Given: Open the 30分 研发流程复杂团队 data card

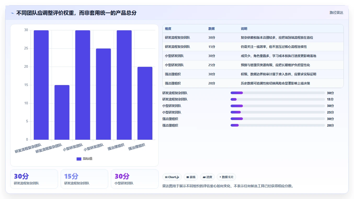Looking at the screenshot, I should click(x=34, y=179).
